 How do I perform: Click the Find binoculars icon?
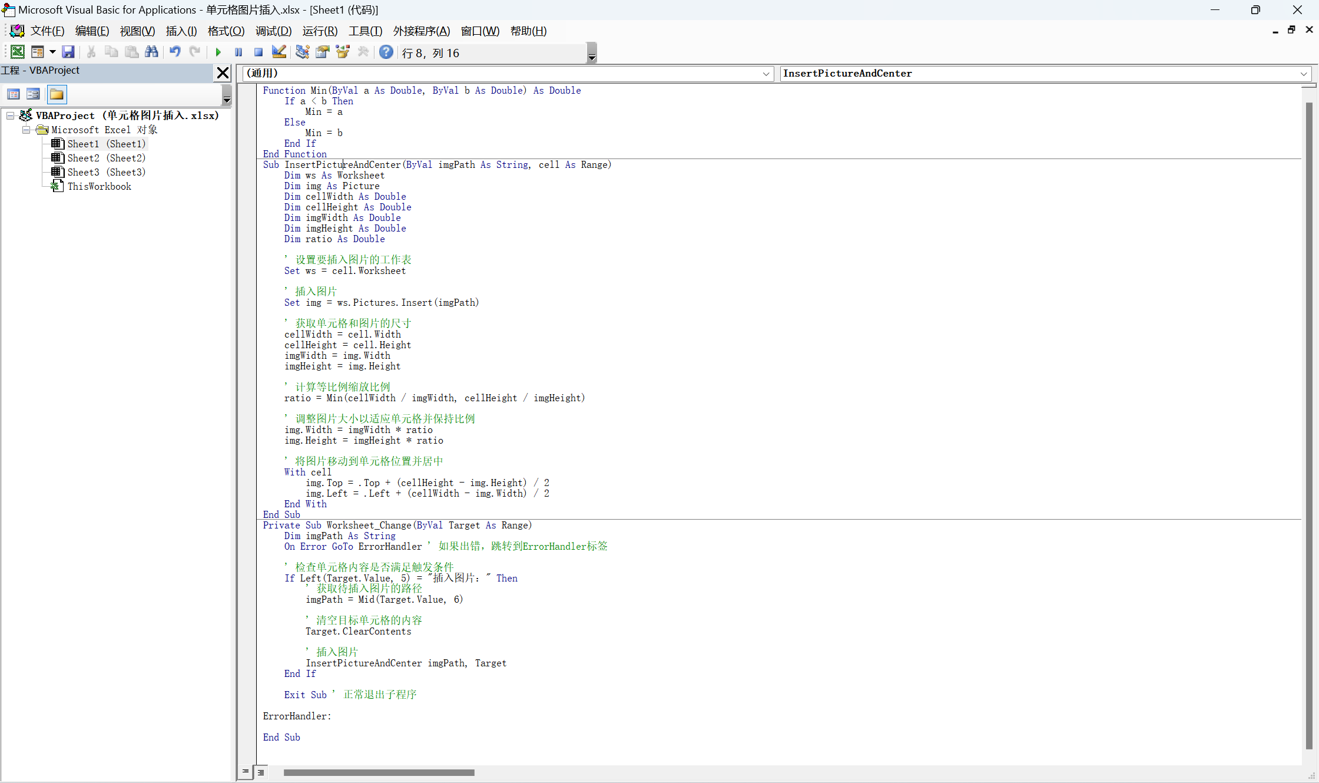pyautogui.click(x=151, y=52)
